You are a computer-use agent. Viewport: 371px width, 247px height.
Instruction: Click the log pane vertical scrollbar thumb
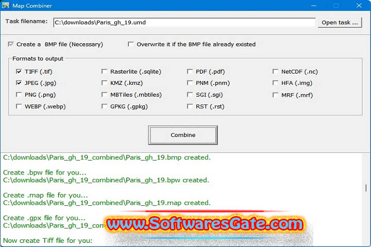pyautogui.click(x=366, y=188)
